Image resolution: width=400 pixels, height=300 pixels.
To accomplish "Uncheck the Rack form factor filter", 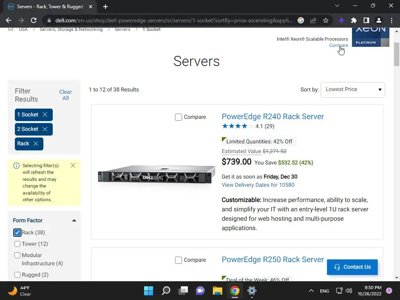I will coord(17,233).
